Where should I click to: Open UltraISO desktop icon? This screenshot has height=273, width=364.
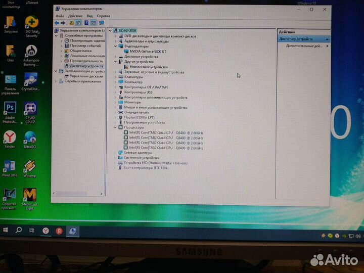coord(30,140)
